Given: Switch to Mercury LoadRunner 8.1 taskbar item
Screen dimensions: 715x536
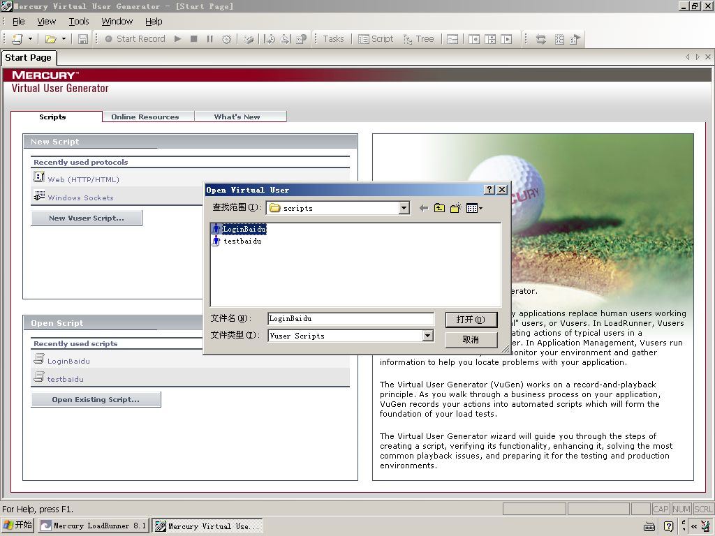Looking at the screenshot, I should (x=93, y=526).
